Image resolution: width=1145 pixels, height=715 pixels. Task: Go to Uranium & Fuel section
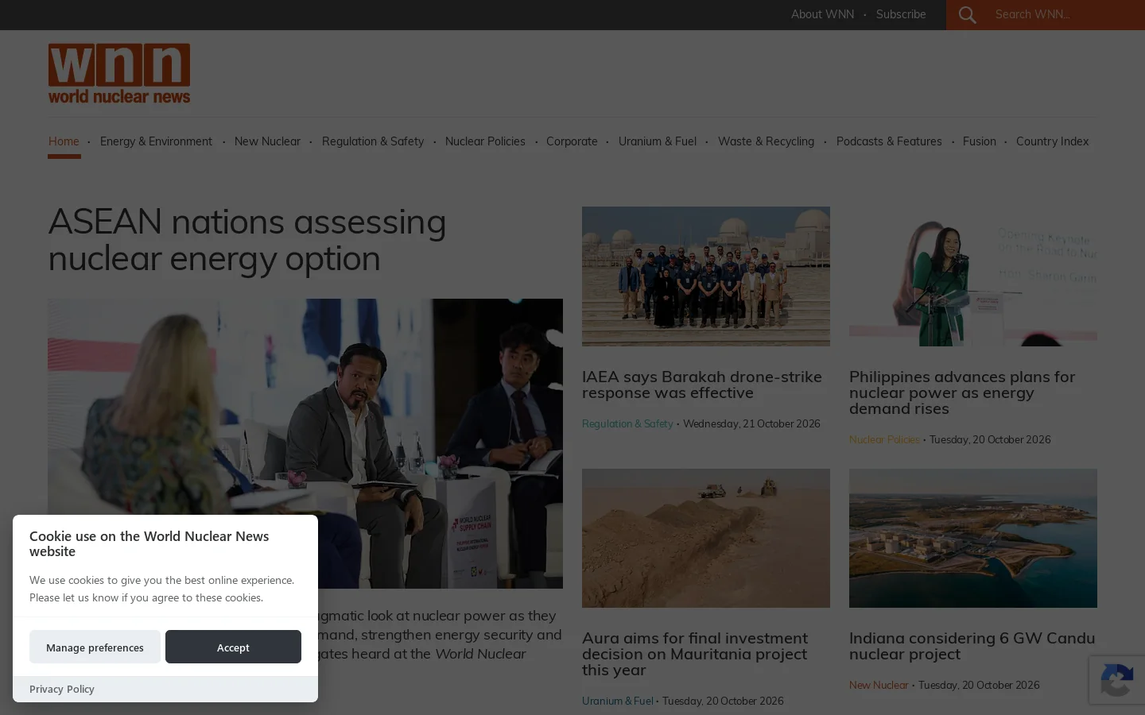click(658, 141)
